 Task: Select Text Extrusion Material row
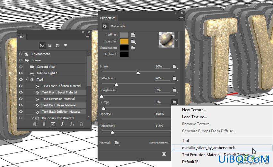click(58, 99)
